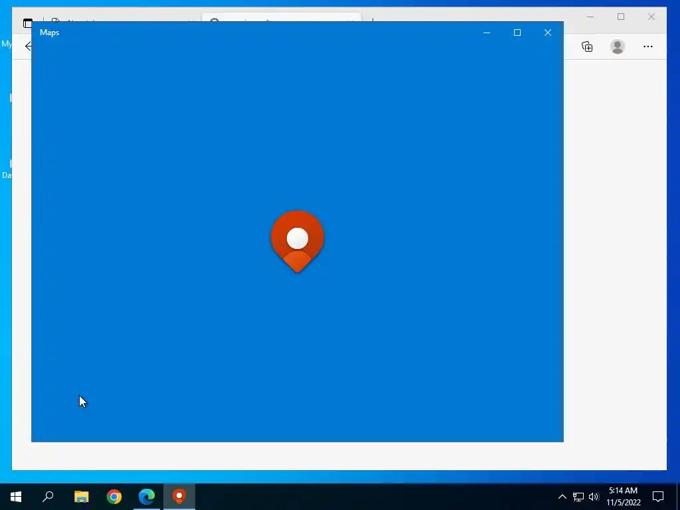The height and width of the screenshot is (510, 680).
Task: Open Edge's Collections icon
Action: 587,46
